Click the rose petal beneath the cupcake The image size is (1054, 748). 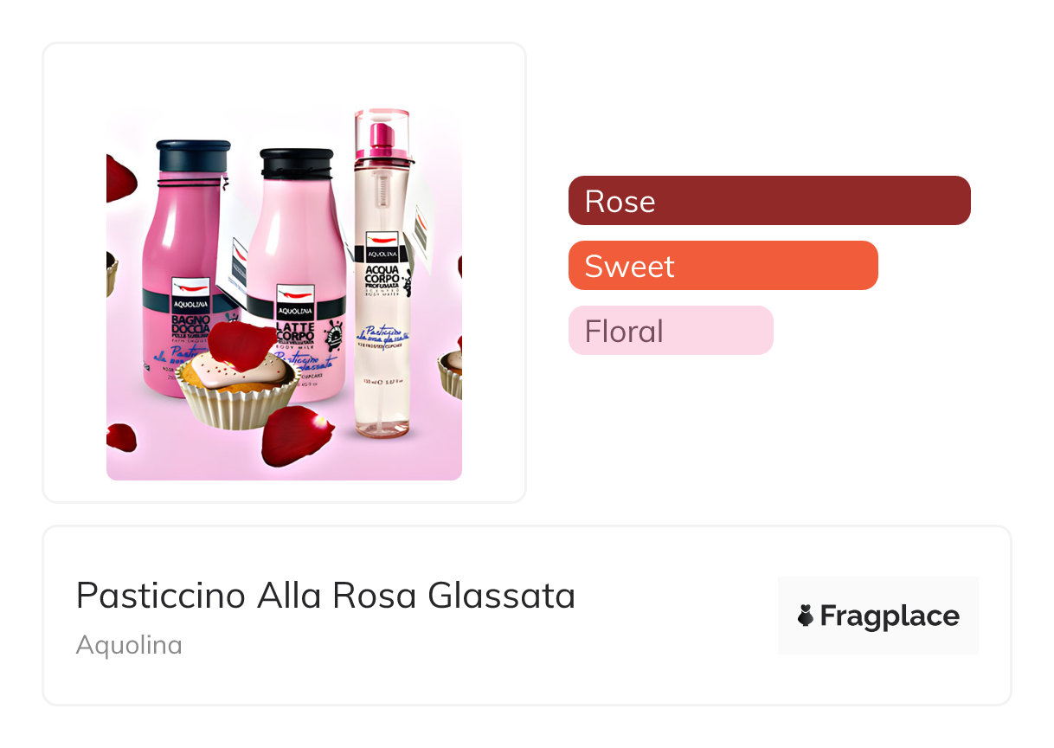pos(297,435)
